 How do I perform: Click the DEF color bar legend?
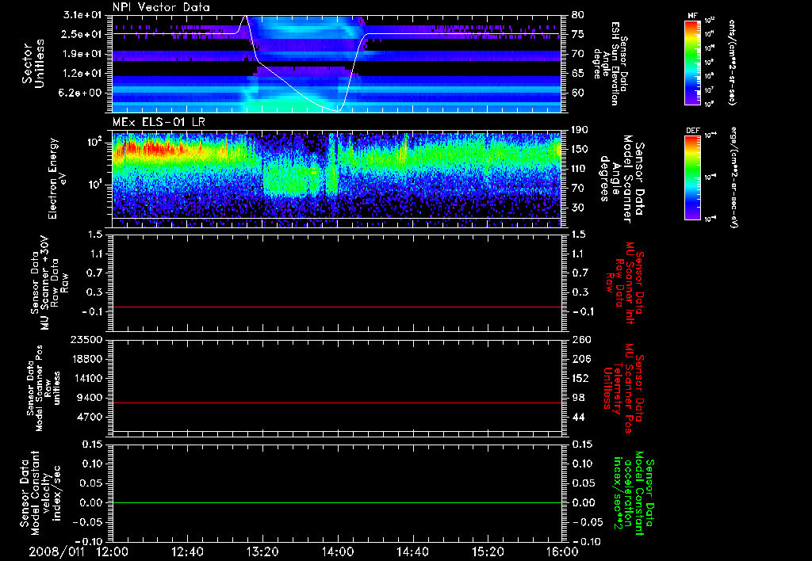pyautogui.click(x=693, y=176)
